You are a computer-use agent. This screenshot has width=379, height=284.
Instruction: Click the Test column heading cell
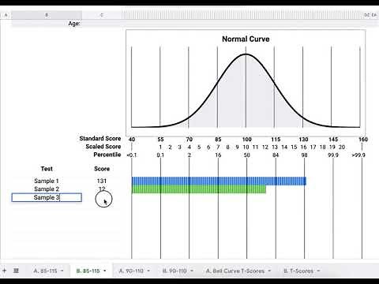(x=47, y=169)
